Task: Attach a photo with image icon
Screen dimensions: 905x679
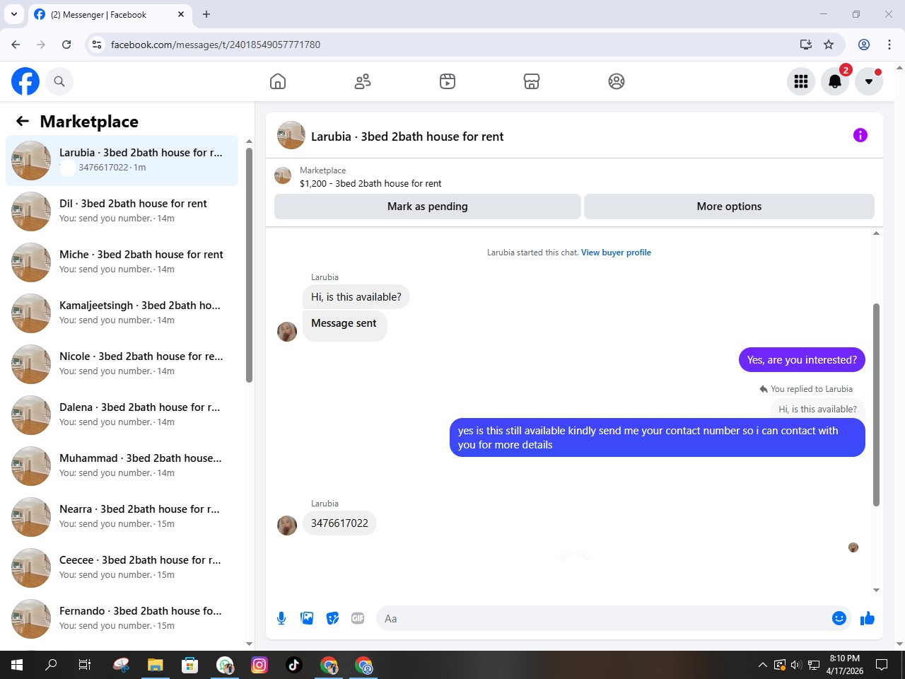Action: (307, 618)
